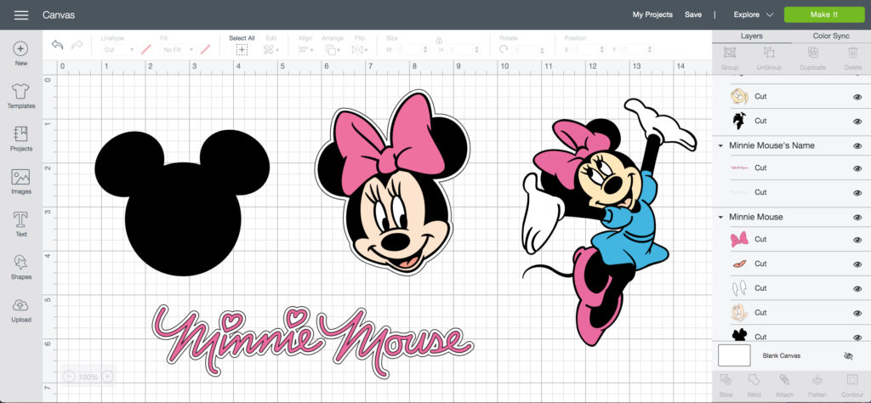Undo the last action
871x403 pixels.
pos(57,45)
